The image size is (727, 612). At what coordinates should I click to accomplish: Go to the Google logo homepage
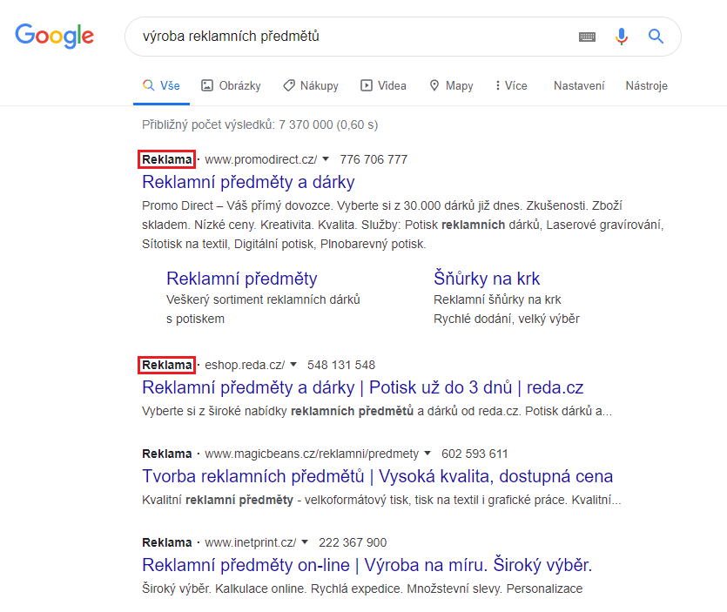(54, 36)
